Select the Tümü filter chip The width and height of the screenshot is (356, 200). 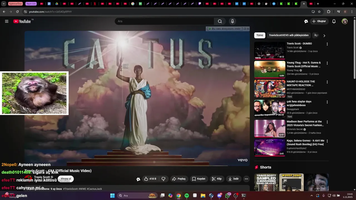coord(259,35)
